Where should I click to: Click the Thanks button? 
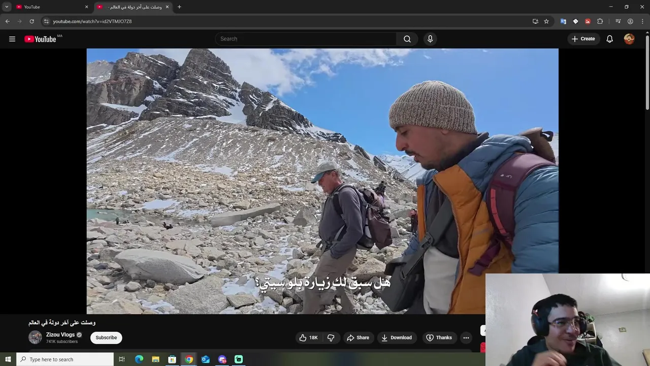(x=439, y=338)
